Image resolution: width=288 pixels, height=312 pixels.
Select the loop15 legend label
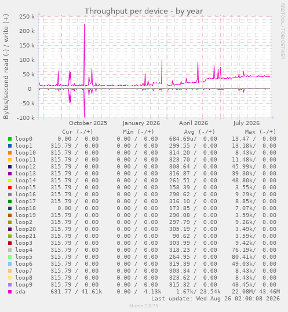click(25, 187)
